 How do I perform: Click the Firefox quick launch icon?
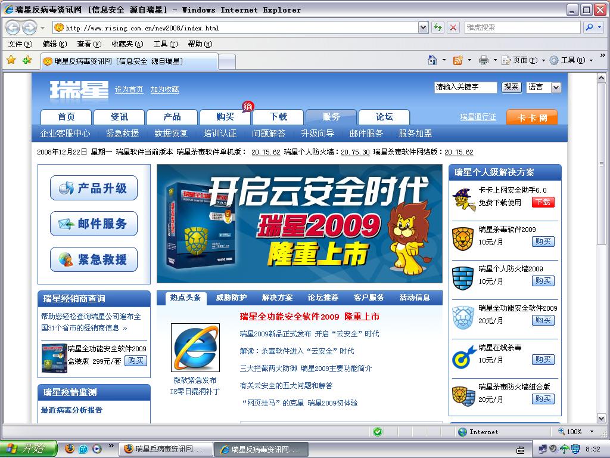(69, 448)
